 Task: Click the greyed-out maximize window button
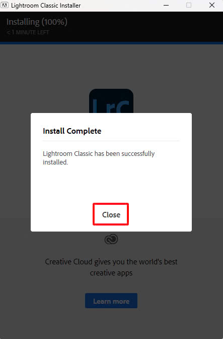189,5
